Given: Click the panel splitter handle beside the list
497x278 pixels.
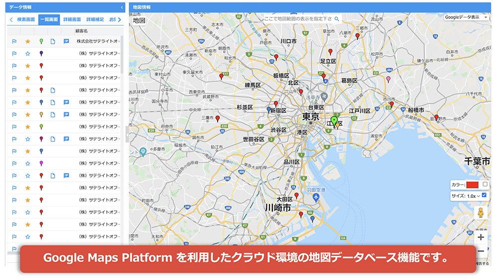Looking at the screenshot, I should [x=127, y=135].
